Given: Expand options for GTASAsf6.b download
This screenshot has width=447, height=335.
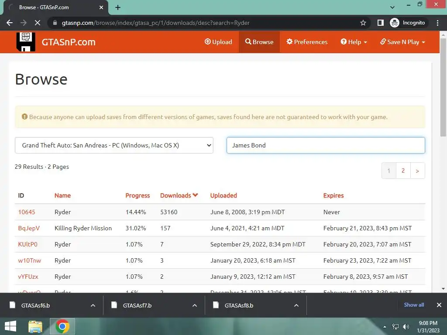Looking at the screenshot, I should 93,305.
